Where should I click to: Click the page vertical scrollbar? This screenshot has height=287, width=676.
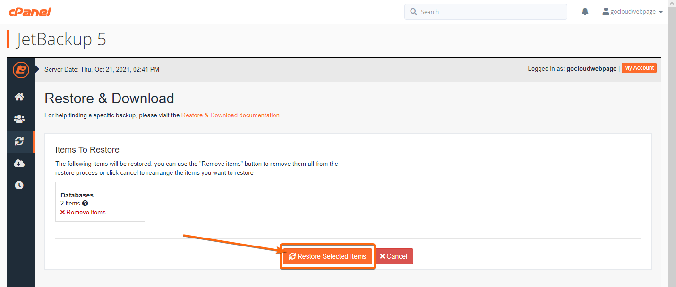pos(672,143)
